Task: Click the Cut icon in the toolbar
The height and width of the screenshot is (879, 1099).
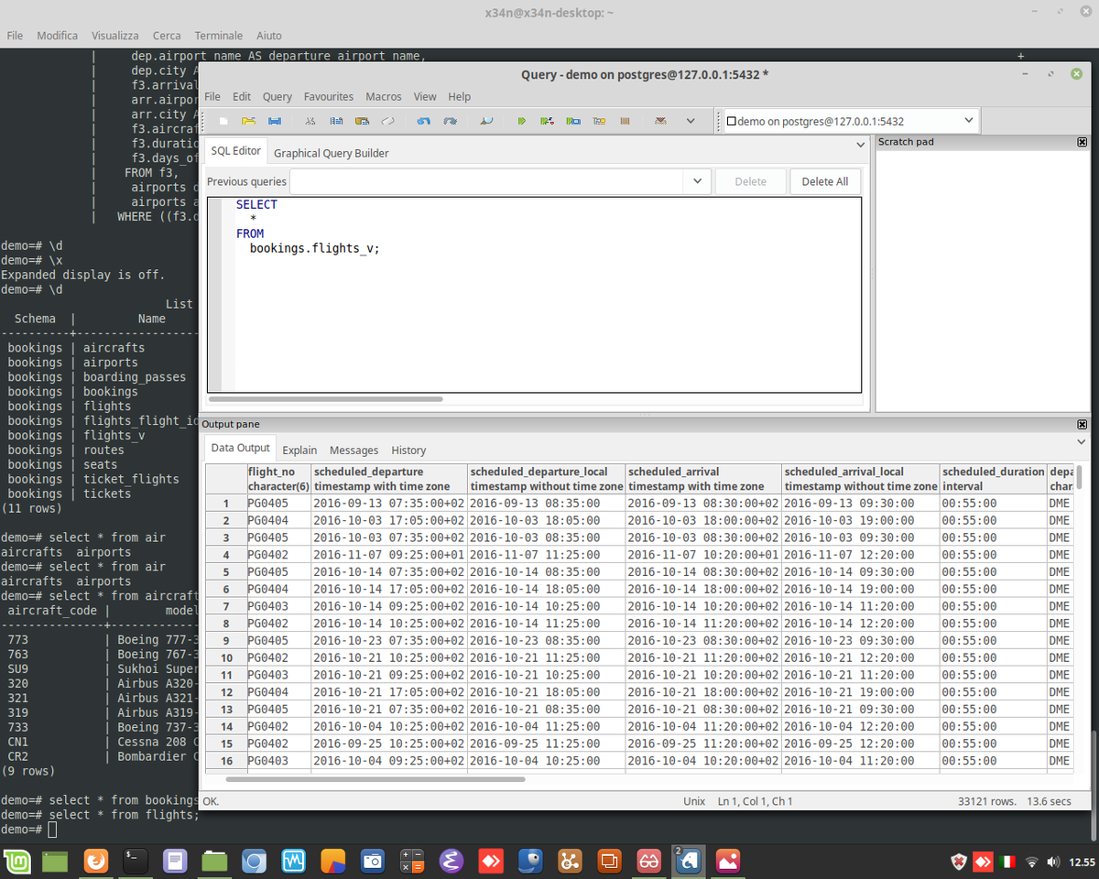Action: pyautogui.click(x=311, y=120)
